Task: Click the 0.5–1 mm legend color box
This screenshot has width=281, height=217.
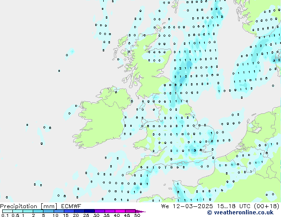Action: click(18, 211)
